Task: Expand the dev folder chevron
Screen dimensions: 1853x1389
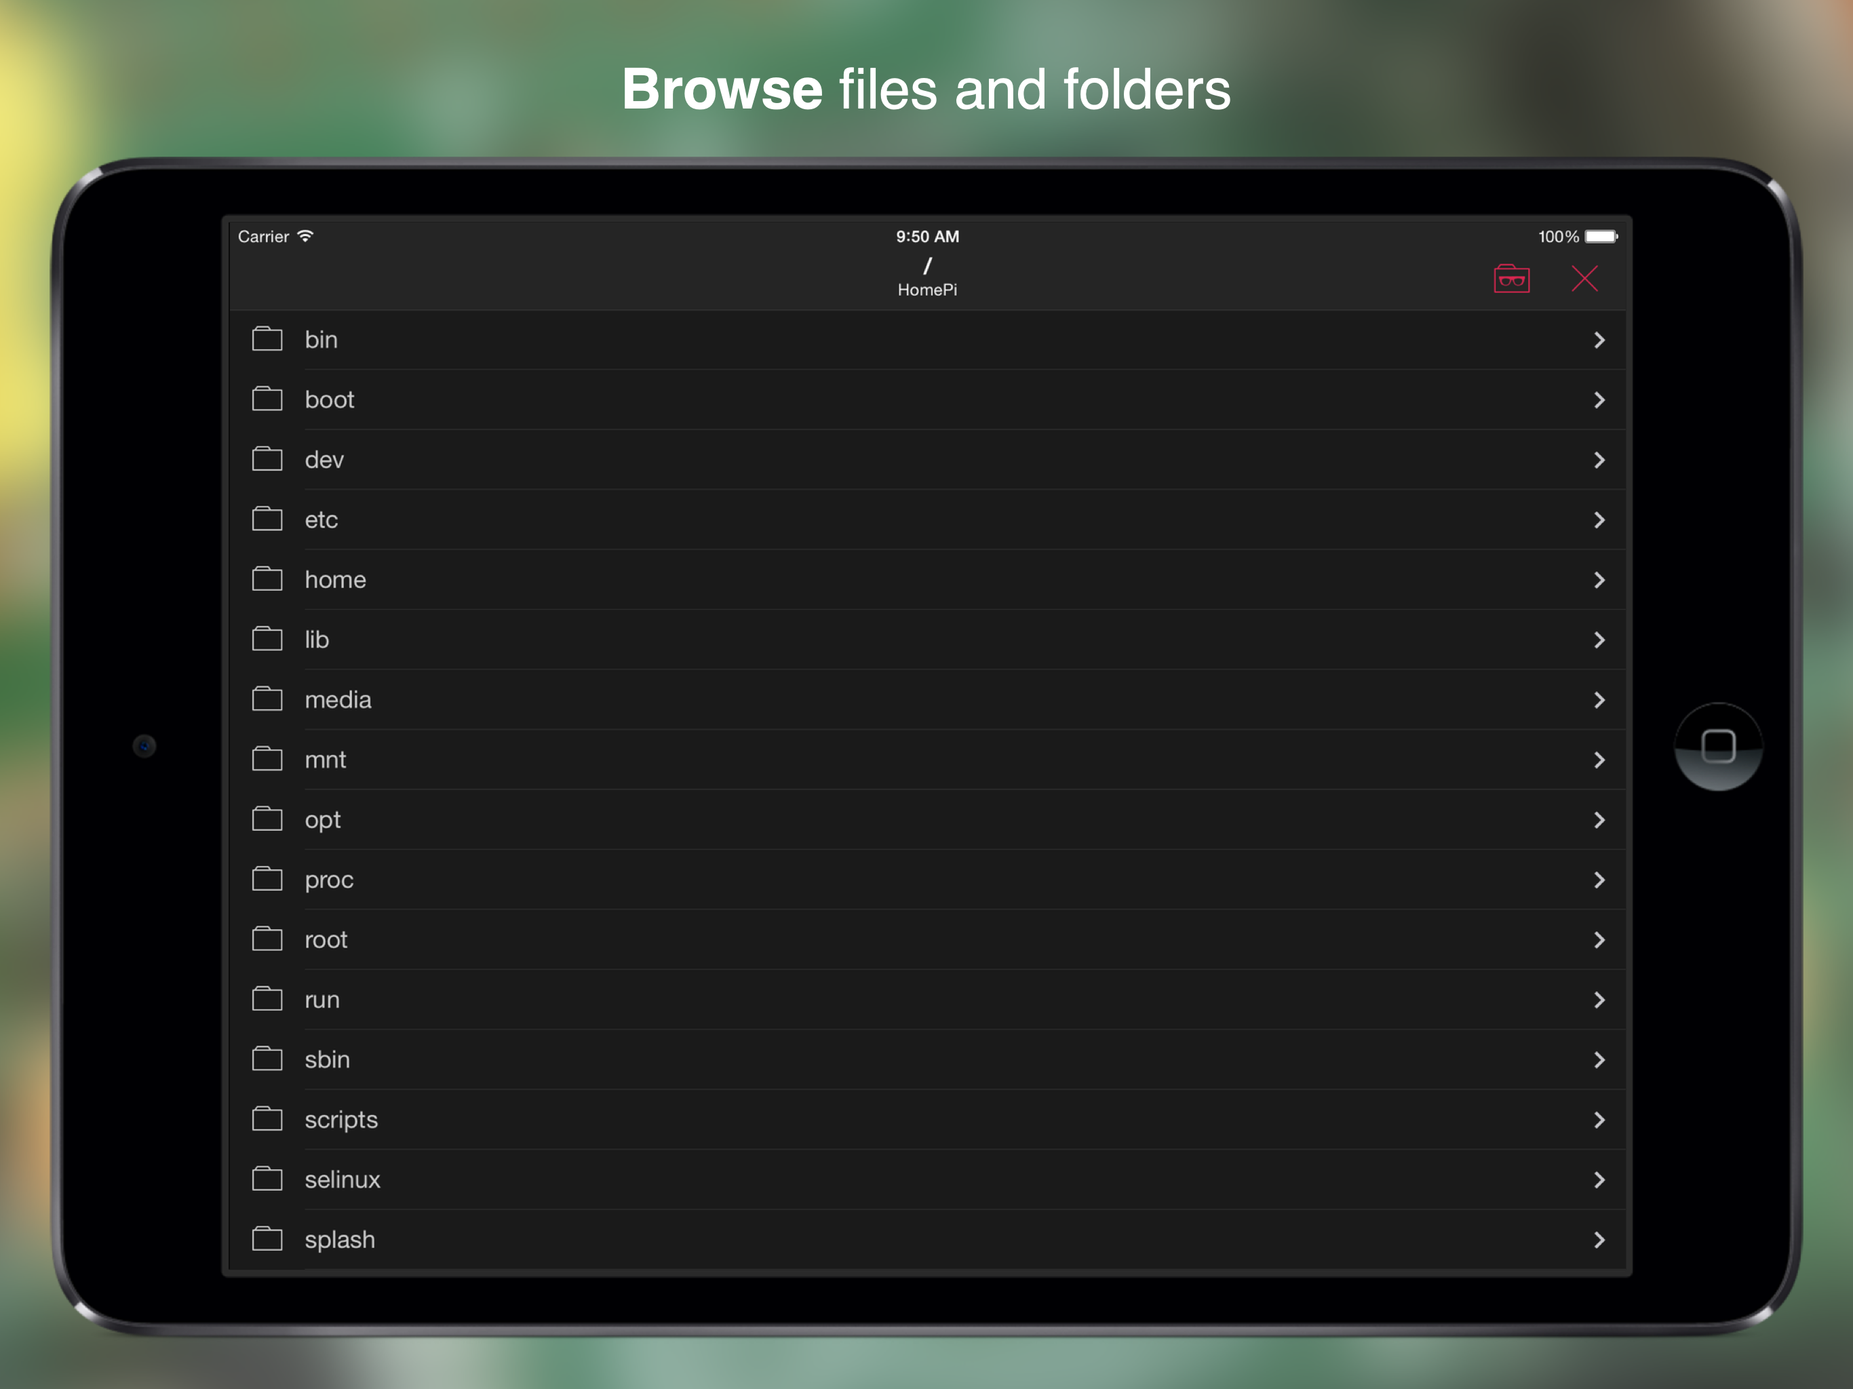Action: 1599,460
